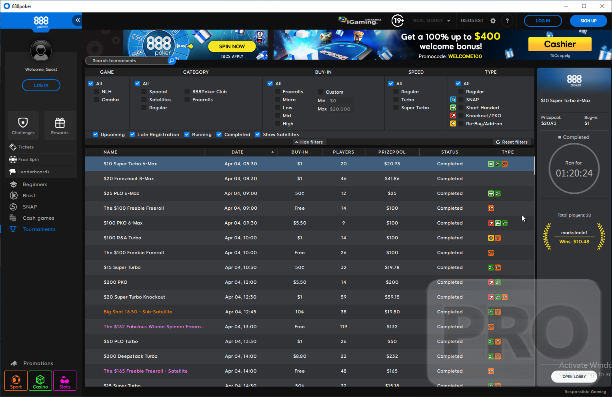Enable the Custom buy-in checkbox
Screen dimensions: 612x397
(x=320, y=92)
